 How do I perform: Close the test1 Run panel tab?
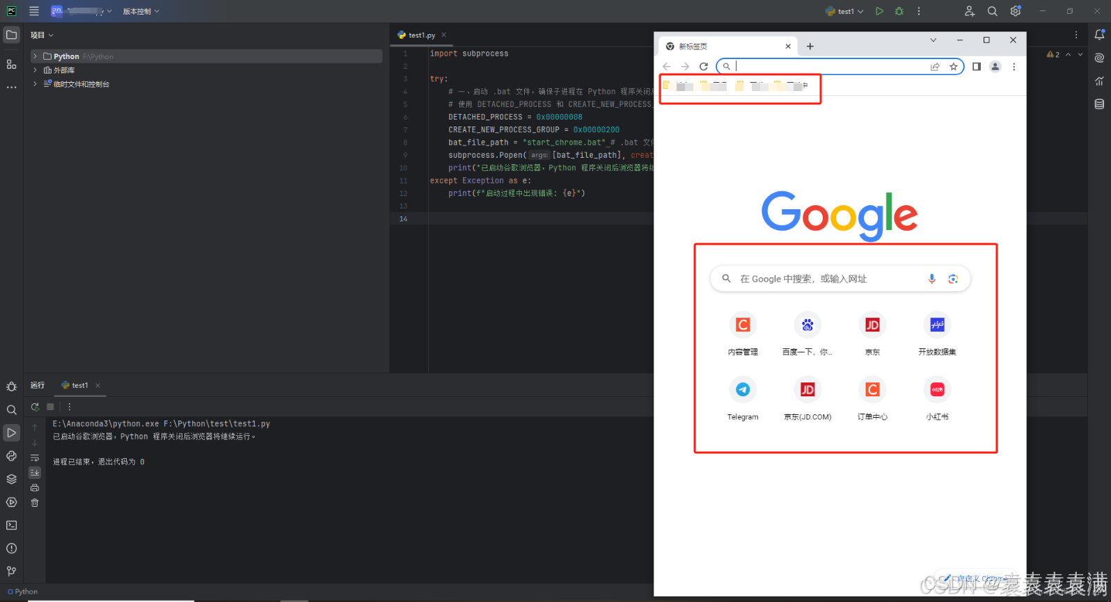point(98,385)
